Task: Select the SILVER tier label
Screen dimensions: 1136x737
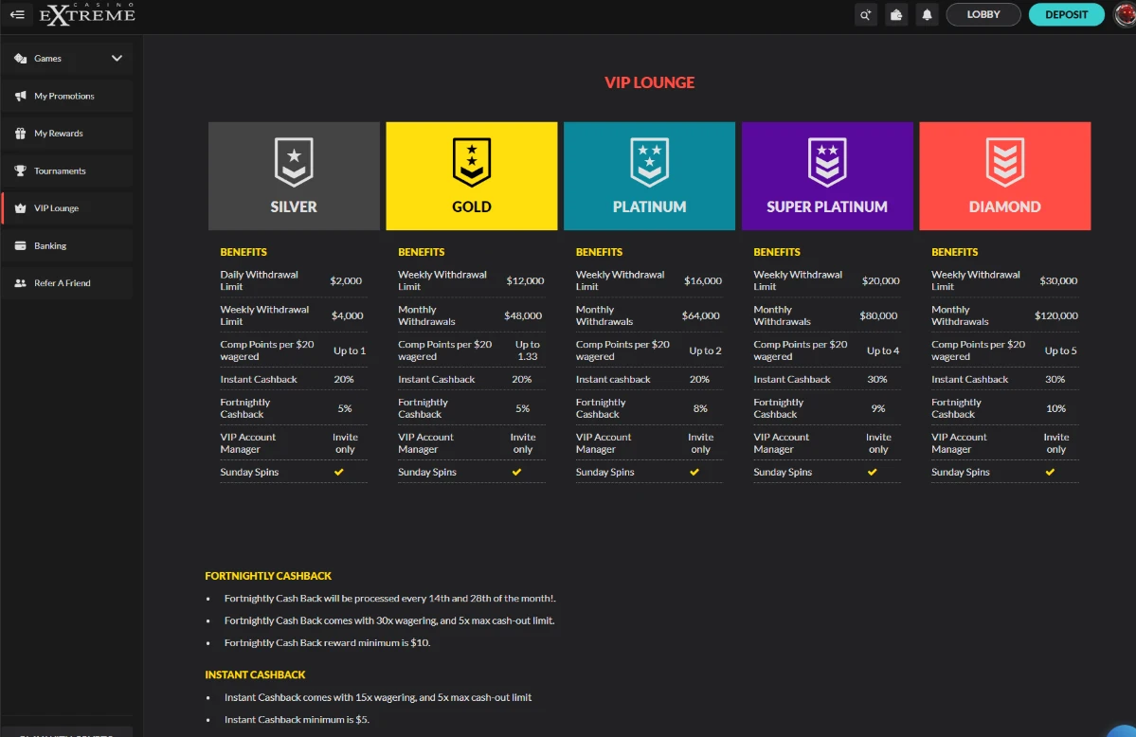Action: (x=294, y=207)
